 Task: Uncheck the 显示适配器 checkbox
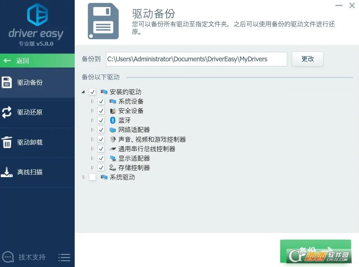101,158
